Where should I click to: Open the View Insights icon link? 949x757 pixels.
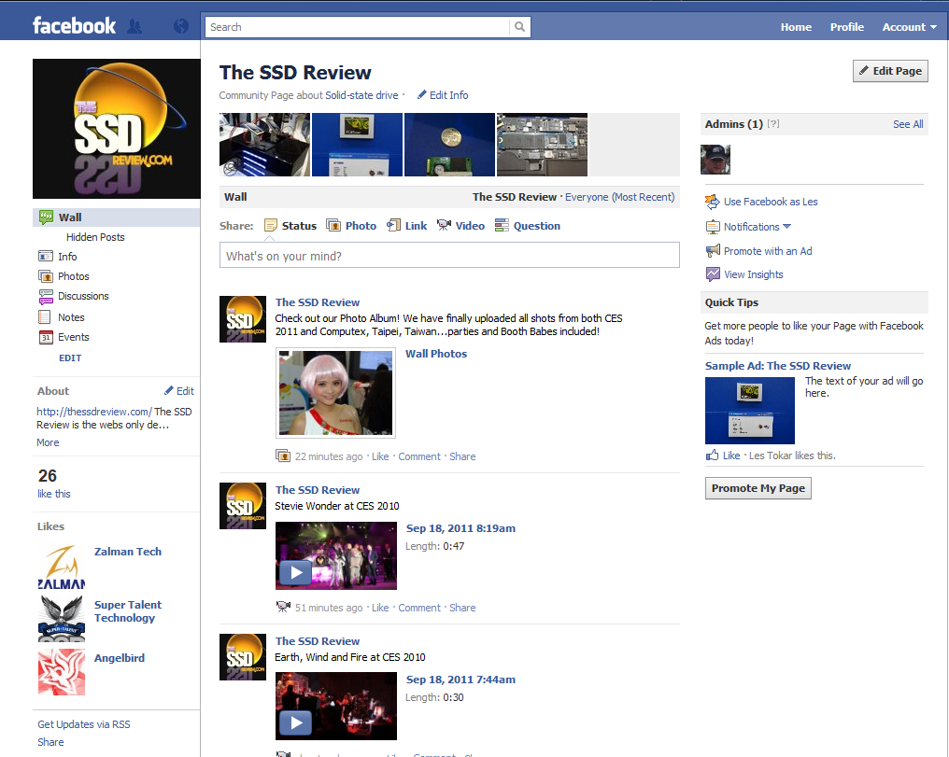(713, 273)
